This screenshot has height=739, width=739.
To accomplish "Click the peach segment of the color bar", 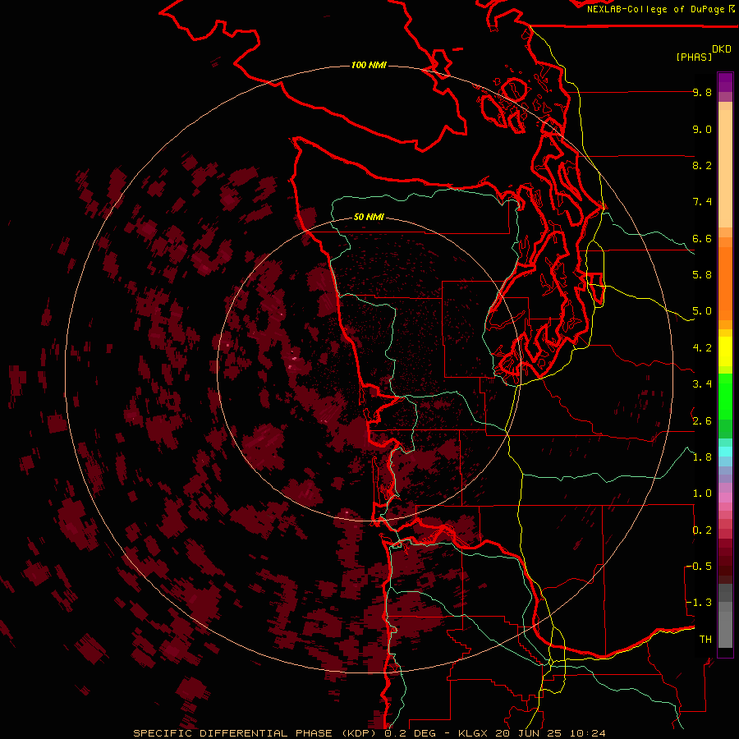I will click(725, 168).
